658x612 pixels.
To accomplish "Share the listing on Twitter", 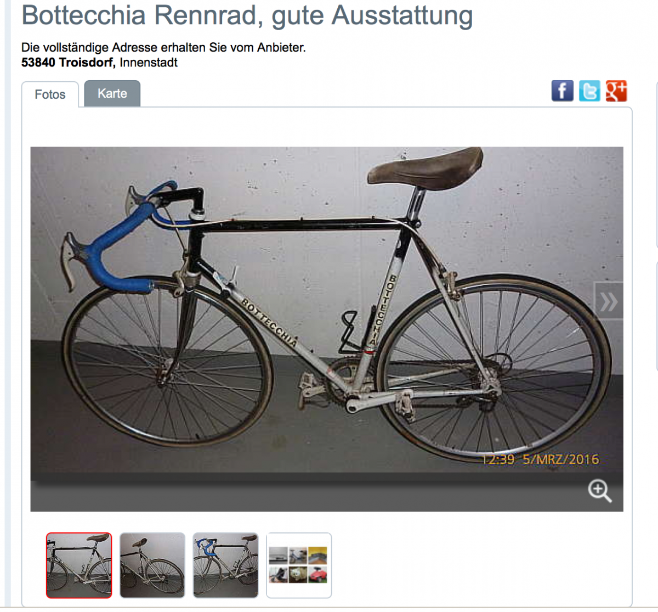I will point(589,91).
